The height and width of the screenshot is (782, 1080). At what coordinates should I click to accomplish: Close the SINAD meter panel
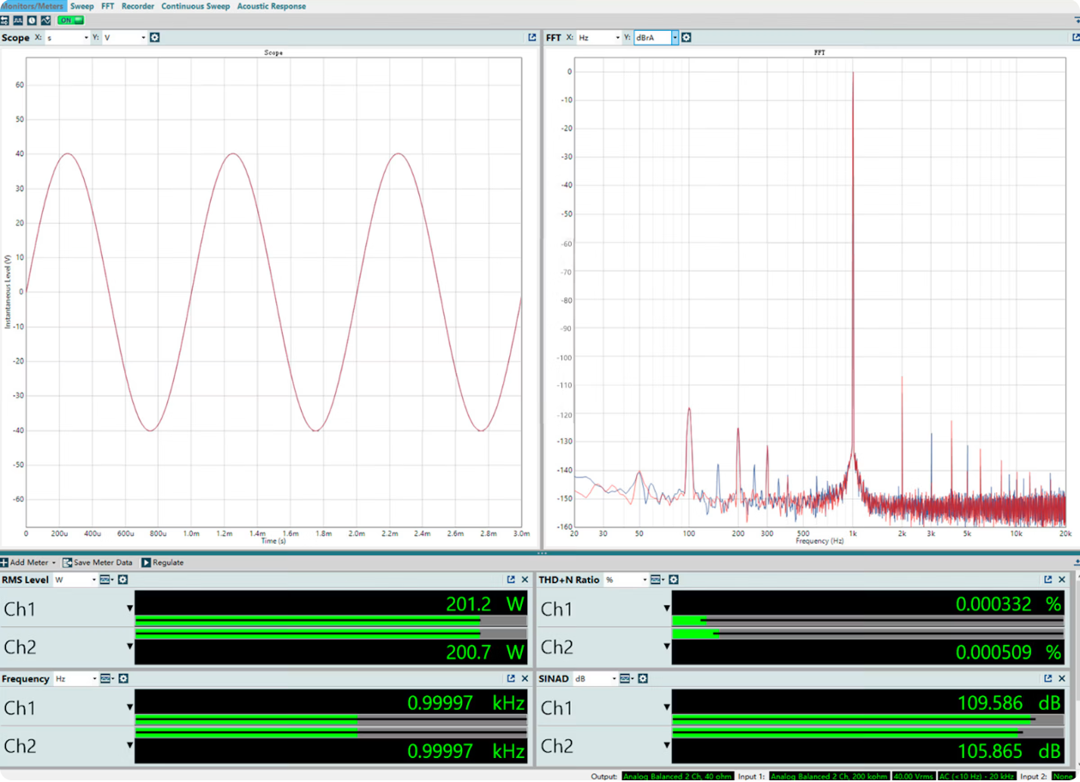pyautogui.click(x=1062, y=678)
